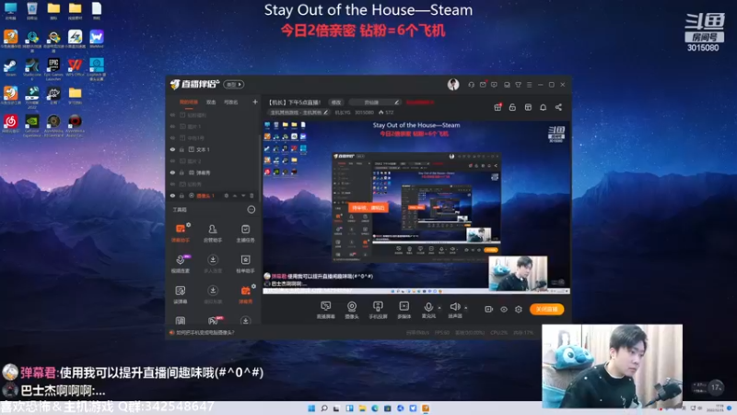737x415 pixels.
Task: Move 摄像头 1 source up
Action: coord(235,196)
